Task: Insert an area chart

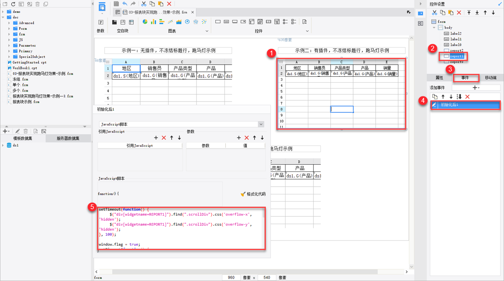Action: (x=179, y=22)
